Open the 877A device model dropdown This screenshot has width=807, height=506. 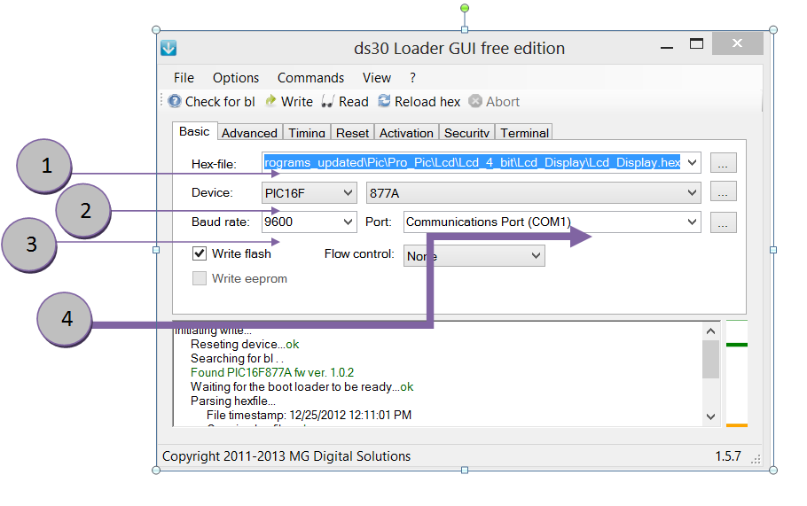click(x=692, y=193)
